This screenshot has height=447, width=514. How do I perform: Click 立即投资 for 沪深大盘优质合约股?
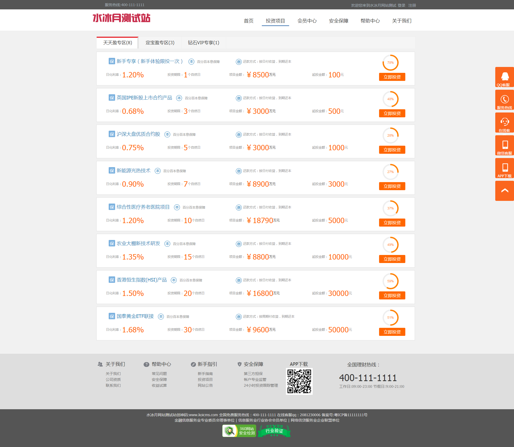click(392, 150)
